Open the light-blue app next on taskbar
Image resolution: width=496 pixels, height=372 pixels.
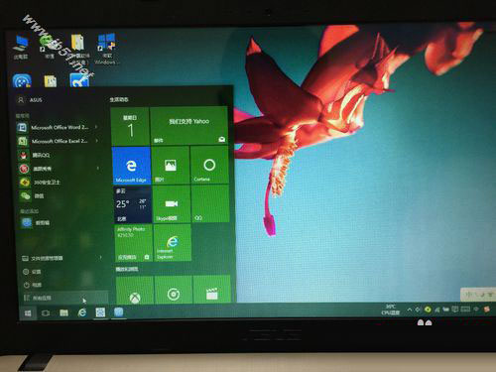point(119,311)
